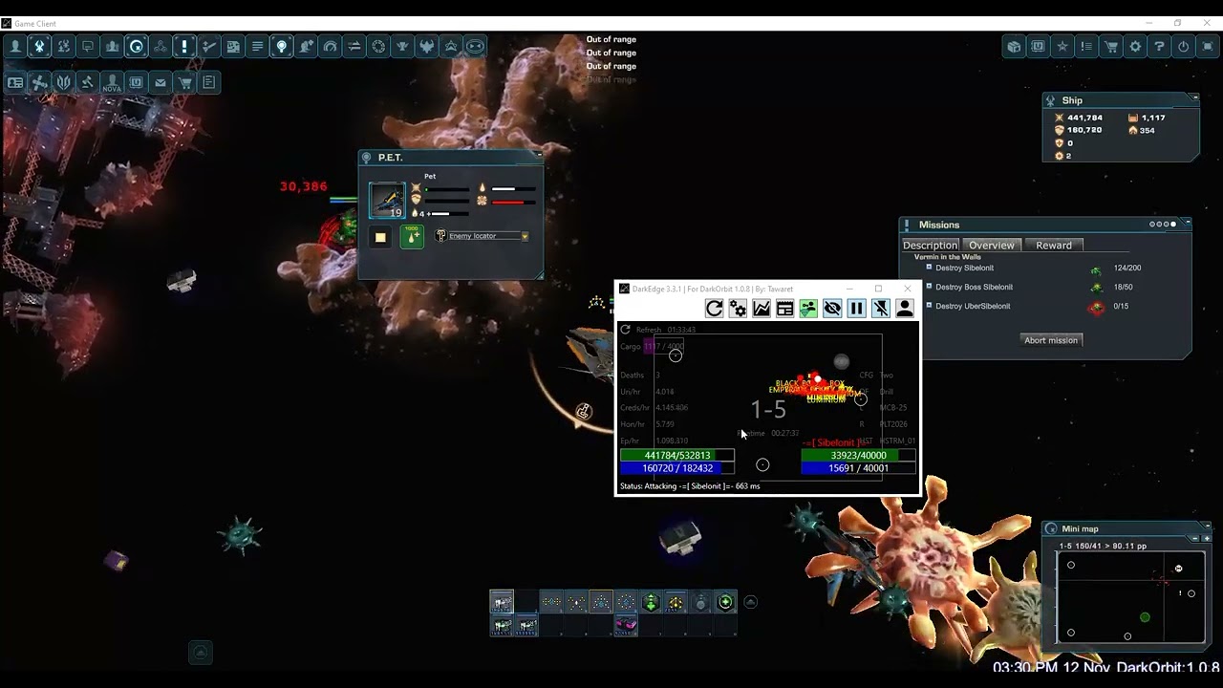1223x688 pixels.
Task: Open the help question mark icon
Action: click(1160, 46)
